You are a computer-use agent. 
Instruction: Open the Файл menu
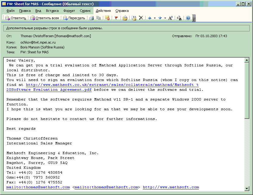pos(10,11)
